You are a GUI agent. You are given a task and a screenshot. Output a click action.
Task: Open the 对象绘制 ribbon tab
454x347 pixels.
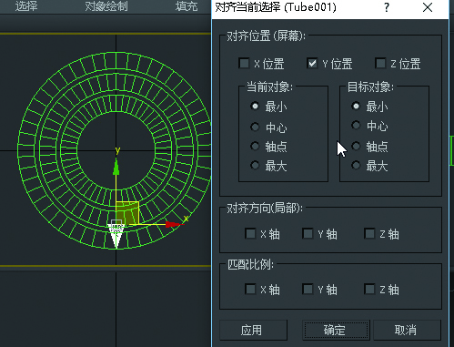point(106,6)
